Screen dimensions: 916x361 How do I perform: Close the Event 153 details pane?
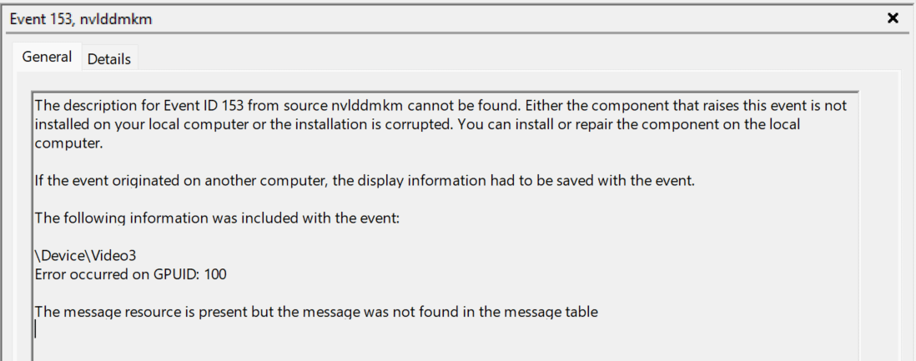click(x=893, y=18)
